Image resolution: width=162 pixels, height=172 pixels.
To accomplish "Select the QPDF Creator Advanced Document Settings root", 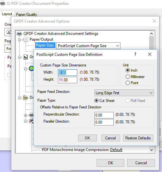I will click(61, 34).
